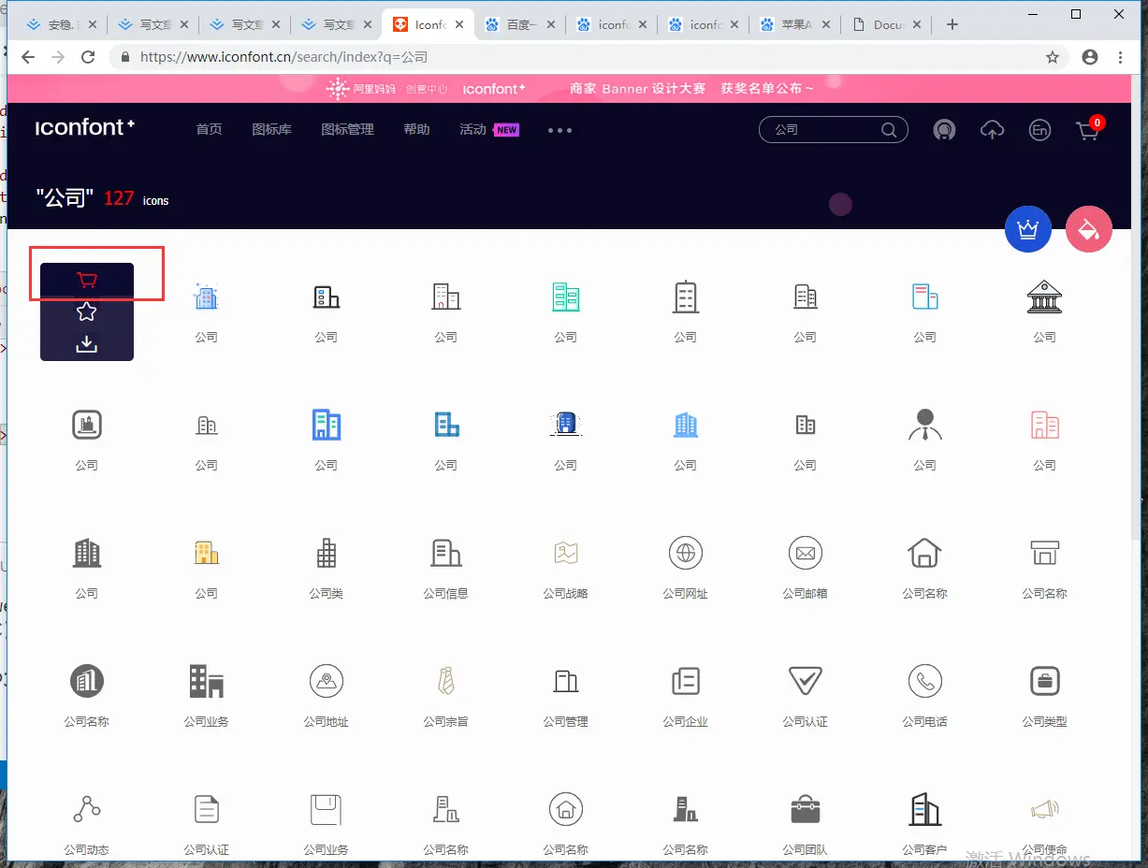Switch language with the En icon
Screen dimensions: 1148x868
point(1039,130)
